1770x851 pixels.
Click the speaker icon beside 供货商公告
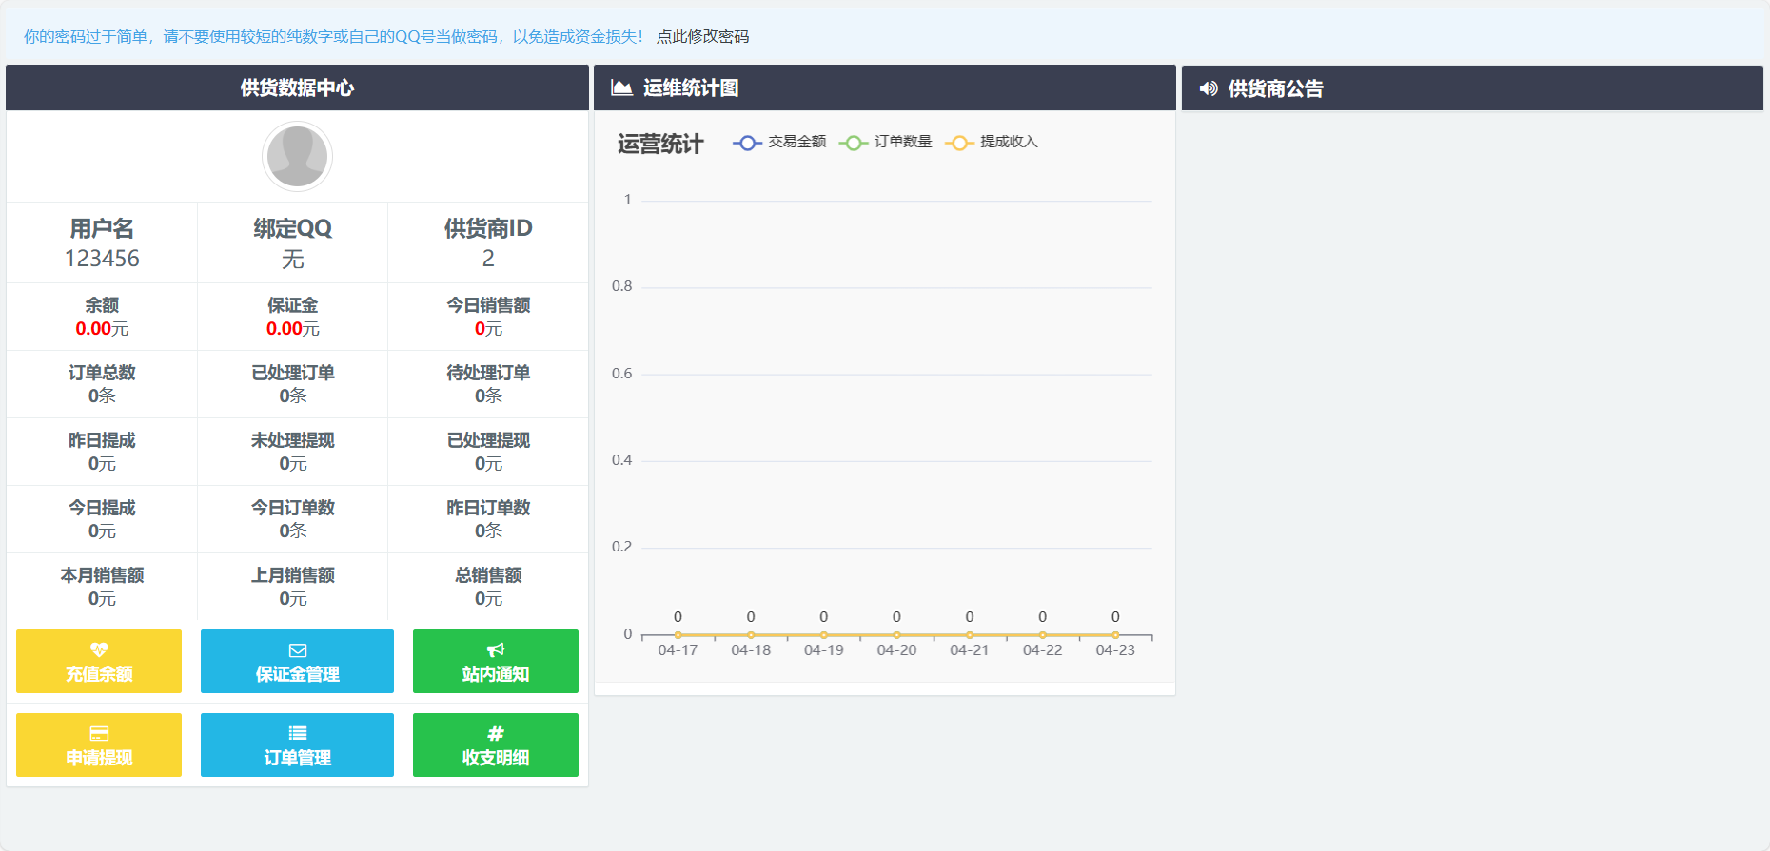(x=1209, y=88)
